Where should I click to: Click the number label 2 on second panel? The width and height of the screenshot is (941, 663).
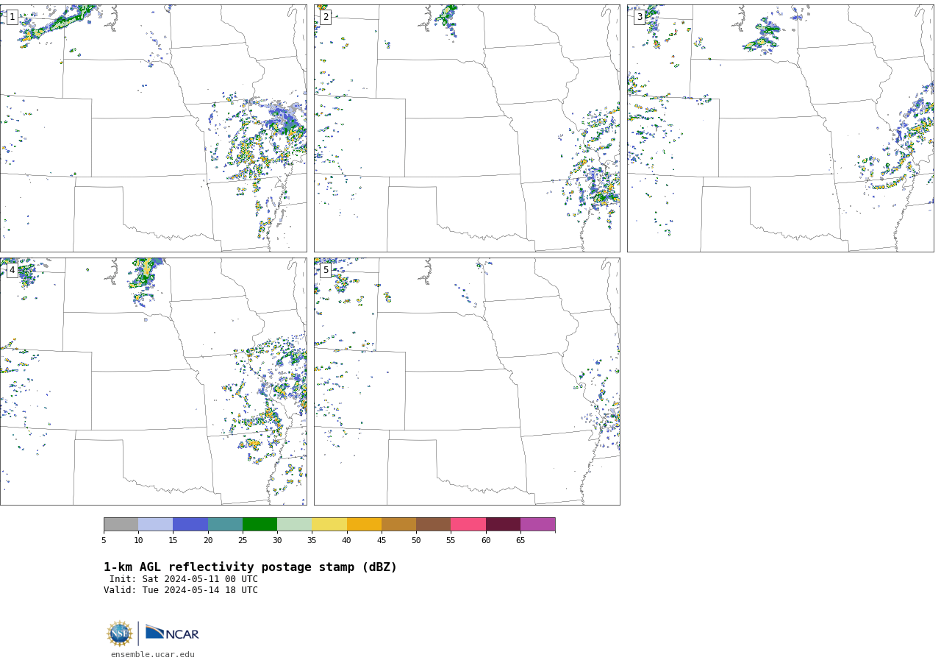pyautogui.click(x=326, y=17)
